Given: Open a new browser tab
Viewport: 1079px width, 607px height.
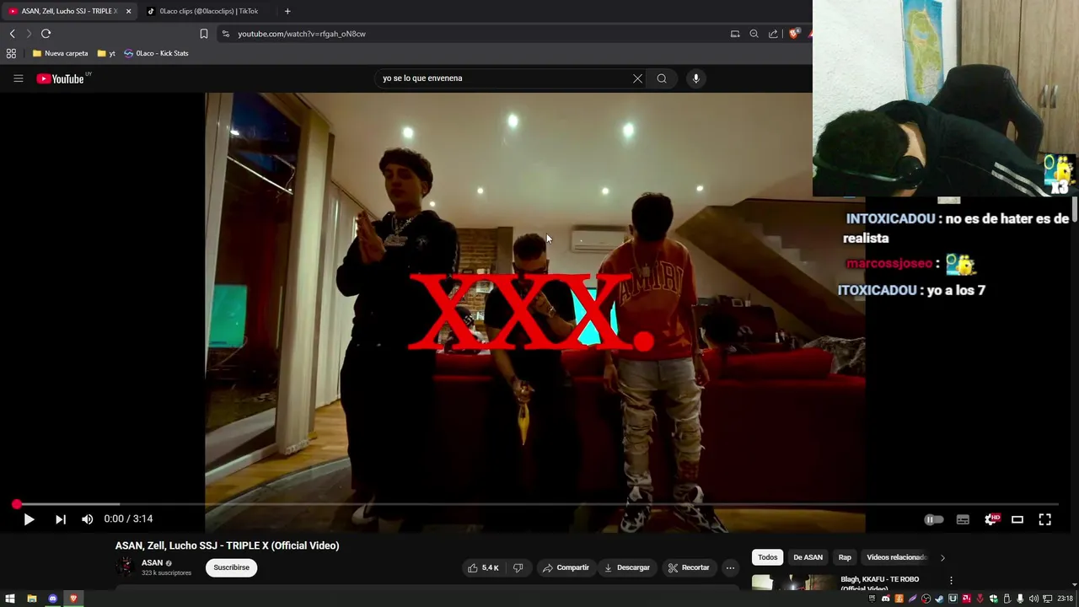Looking at the screenshot, I should tap(287, 11).
